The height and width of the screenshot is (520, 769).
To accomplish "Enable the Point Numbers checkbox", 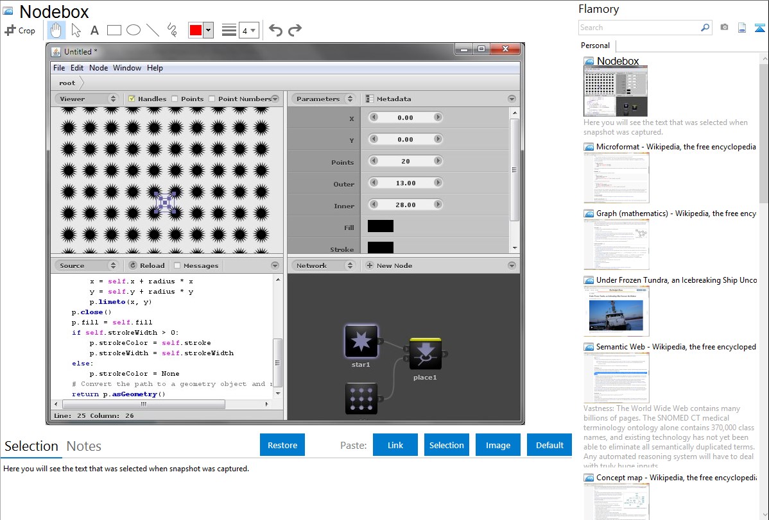I will 212,99.
